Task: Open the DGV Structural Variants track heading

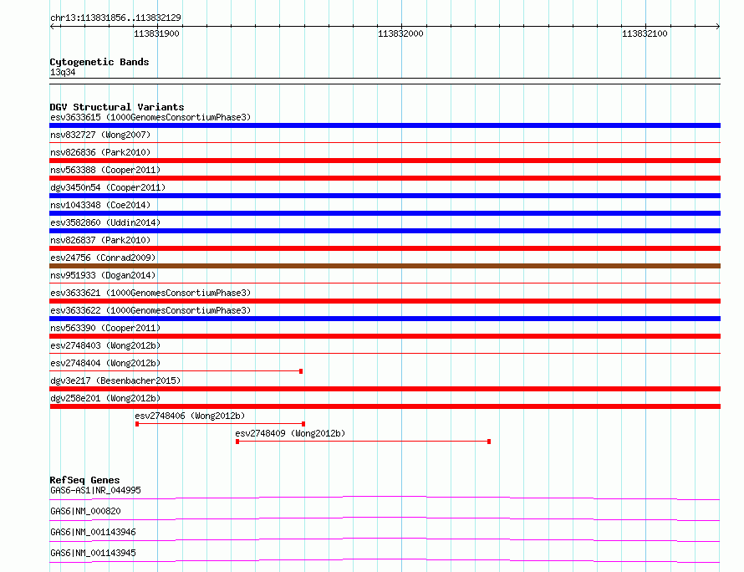Action: 117,107
